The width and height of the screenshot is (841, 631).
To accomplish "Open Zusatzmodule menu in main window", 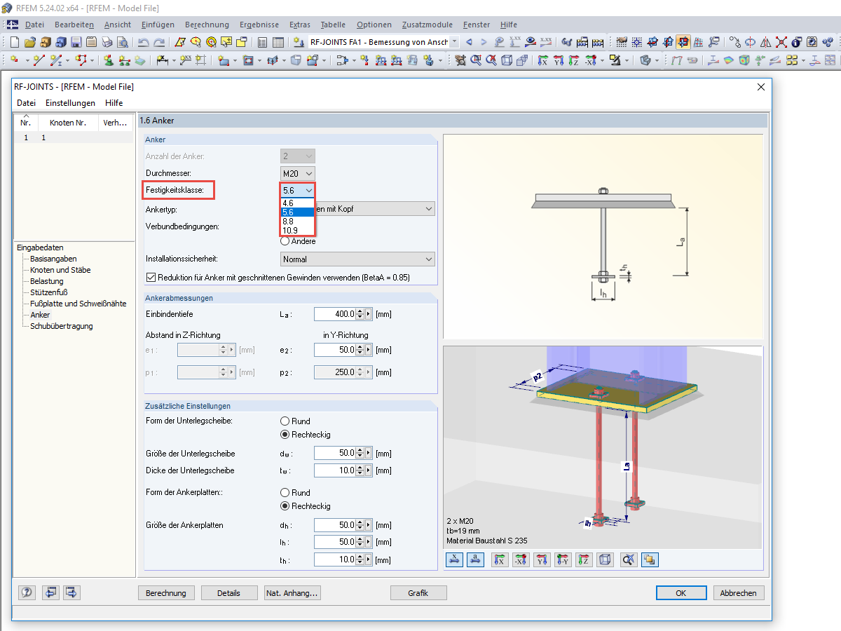I will point(429,25).
